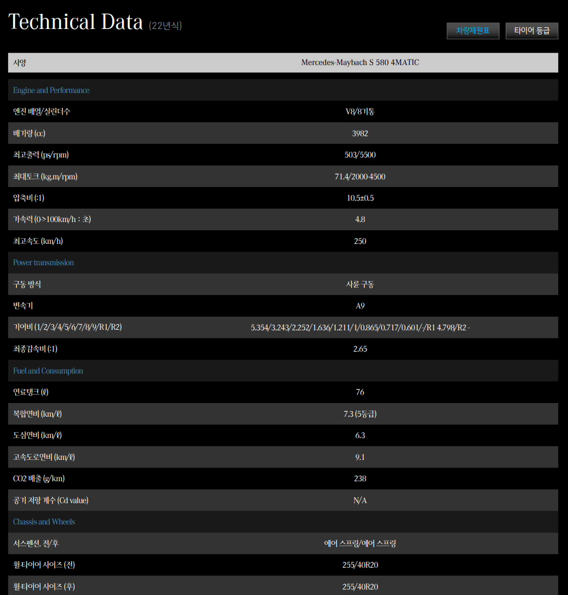Screen dimensions: 568x595
Task: Click the 255/40R20 rear tire value
Action: [x=360, y=587]
